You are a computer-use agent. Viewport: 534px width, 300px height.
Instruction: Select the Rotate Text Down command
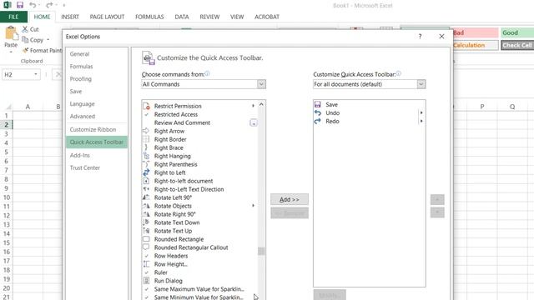[199, 222]
